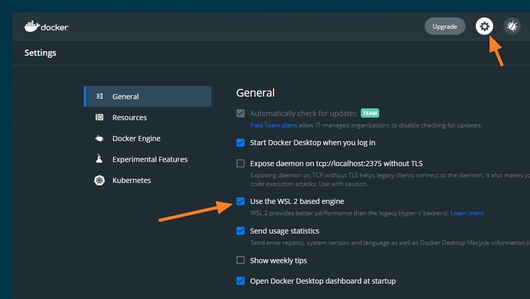Open the Paid Team plans link
Viewport: 530px width, 299px height.
click(274, 125)
